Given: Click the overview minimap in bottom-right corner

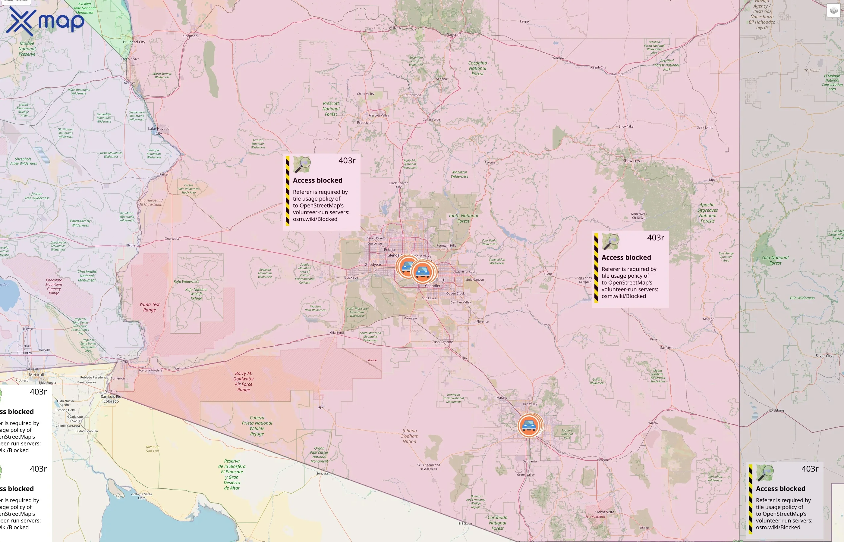Looking at the screenshot, I should [x=838, y=512].
